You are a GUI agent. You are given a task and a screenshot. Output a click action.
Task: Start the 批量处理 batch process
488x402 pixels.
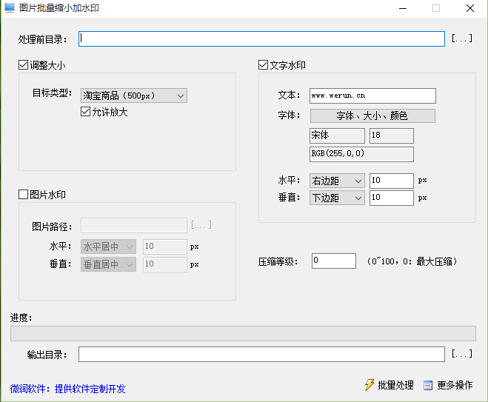[390, 385]
